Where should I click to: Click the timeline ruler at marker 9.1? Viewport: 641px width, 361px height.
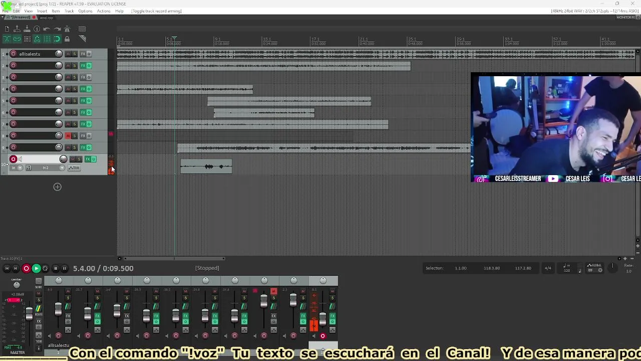pyautogui.click(x=217, y=39)
